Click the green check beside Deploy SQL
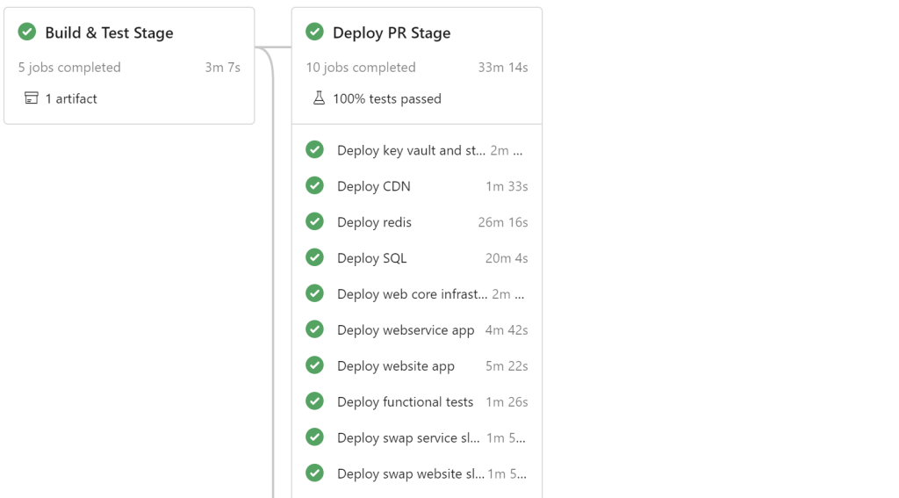The width and height of the screenshot is (899, 498). pos(314,258)
